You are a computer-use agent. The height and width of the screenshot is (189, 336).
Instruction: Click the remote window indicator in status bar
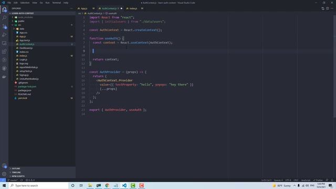pos(3,180)
